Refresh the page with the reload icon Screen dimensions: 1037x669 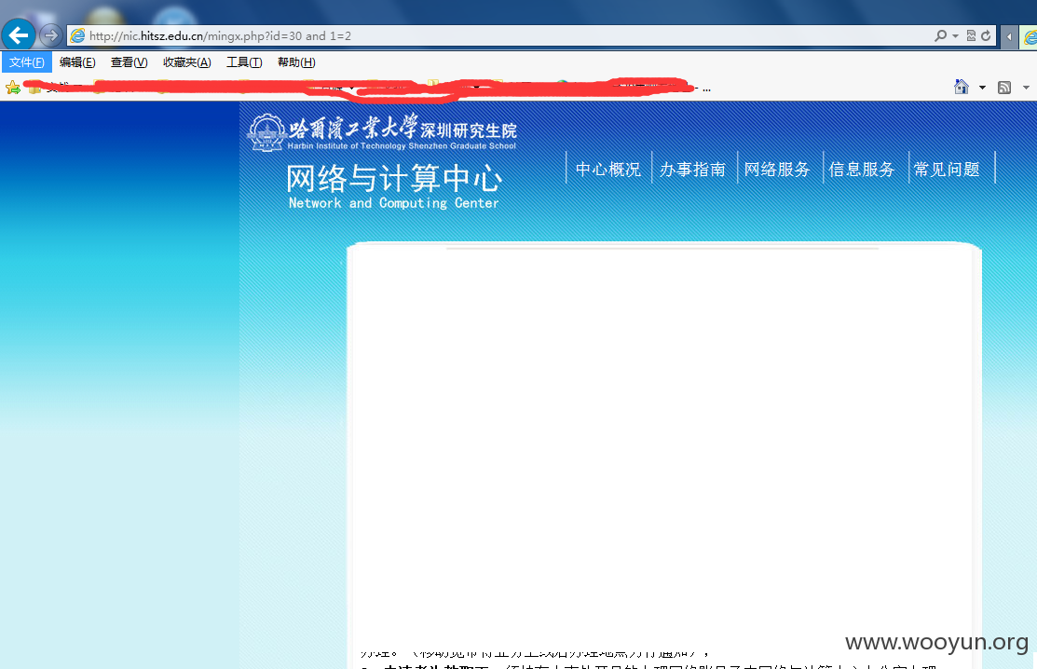[986, 35]
